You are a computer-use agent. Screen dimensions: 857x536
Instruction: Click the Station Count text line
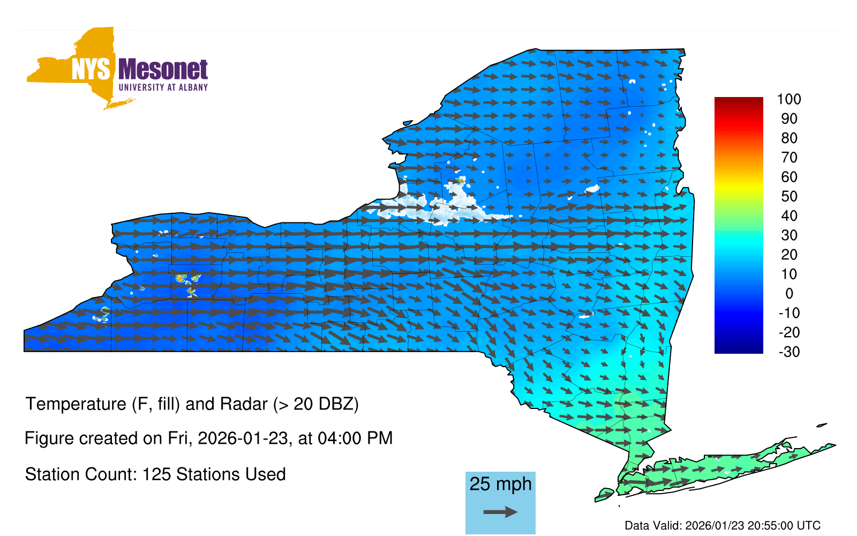(x=155, y=474)
